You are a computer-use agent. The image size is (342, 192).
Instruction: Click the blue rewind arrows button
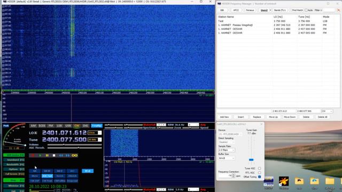click(x=61, y=155)
